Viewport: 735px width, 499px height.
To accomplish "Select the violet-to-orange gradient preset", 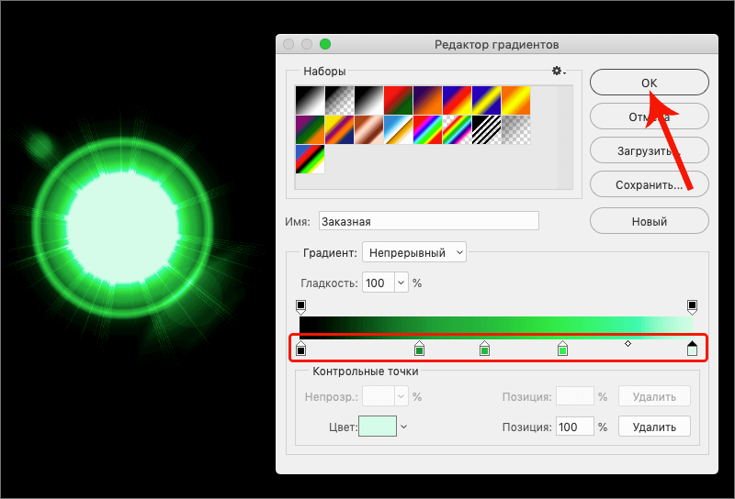I will 428,100.
